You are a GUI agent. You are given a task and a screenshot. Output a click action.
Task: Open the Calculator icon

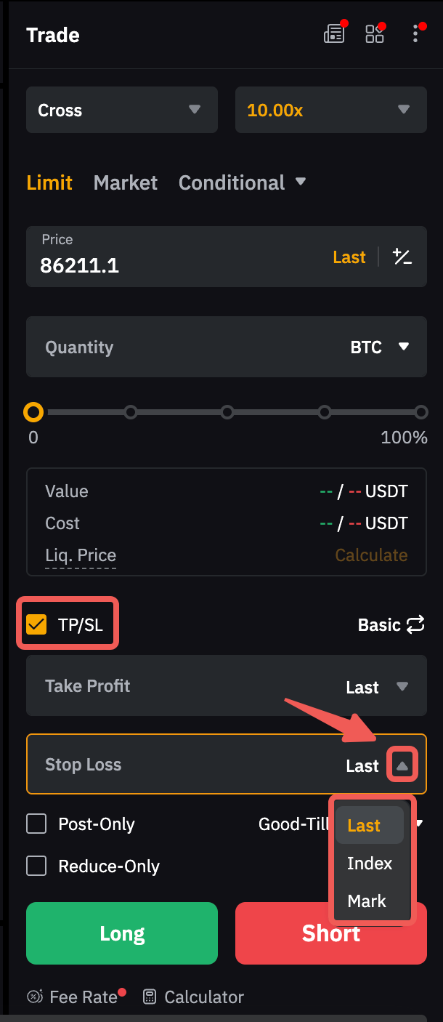(x=150, y=997)
